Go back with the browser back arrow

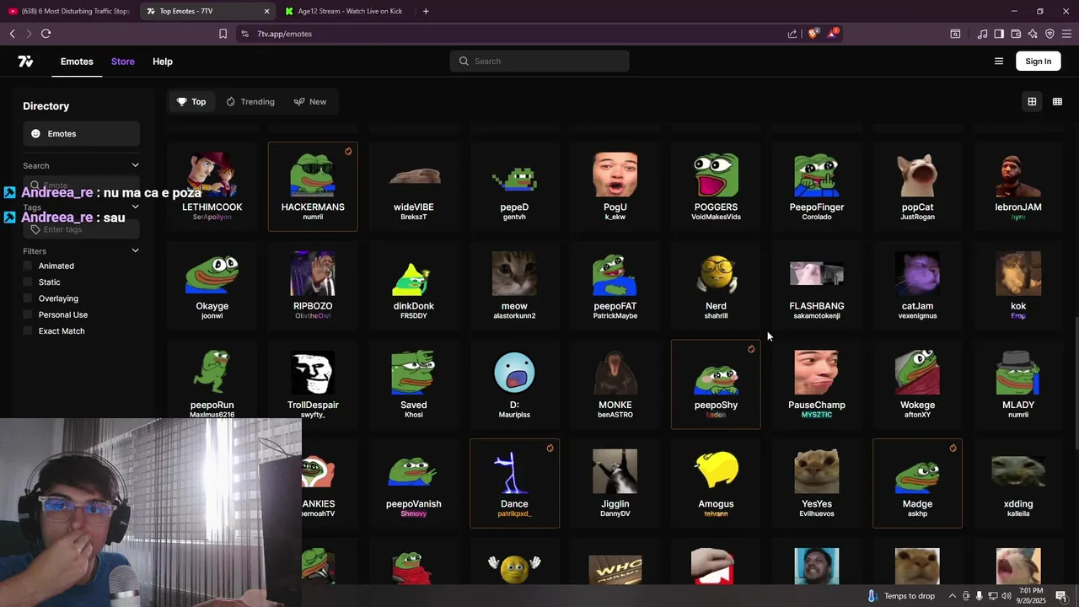pos(13,34)
